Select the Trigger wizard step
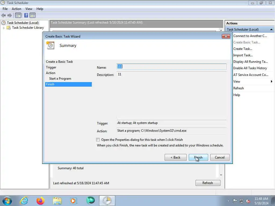Viewport: 275px width, 206px height. coord(51,67)
